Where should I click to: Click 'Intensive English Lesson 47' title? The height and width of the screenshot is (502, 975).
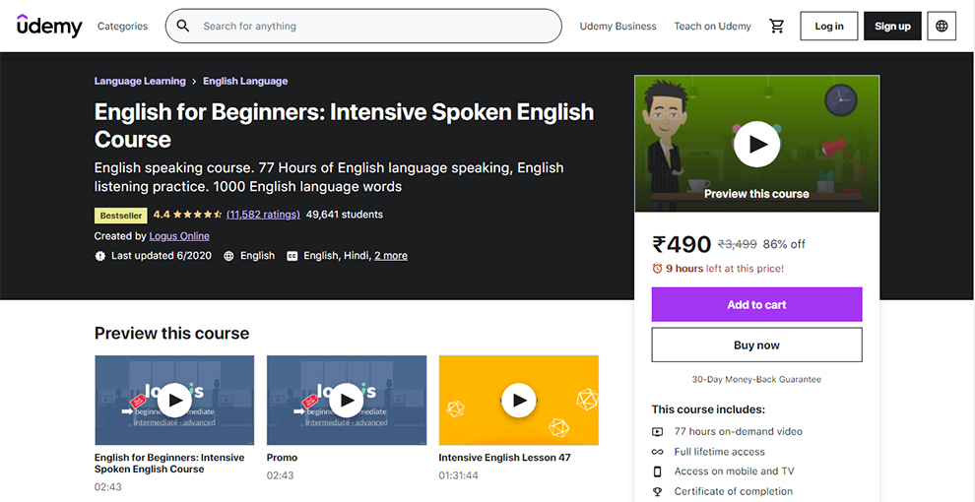pos(504,458)
